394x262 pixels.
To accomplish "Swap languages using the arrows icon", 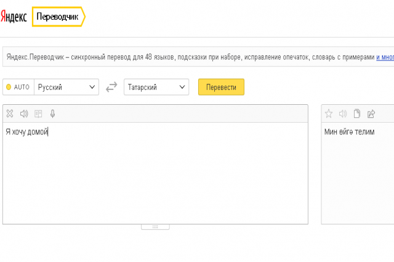I will point(111,87).
